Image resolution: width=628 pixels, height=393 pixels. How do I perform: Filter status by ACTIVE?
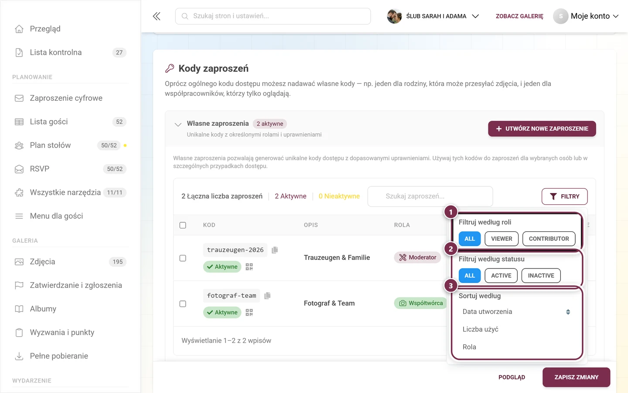pyautogui.click(x=501, y=276)
